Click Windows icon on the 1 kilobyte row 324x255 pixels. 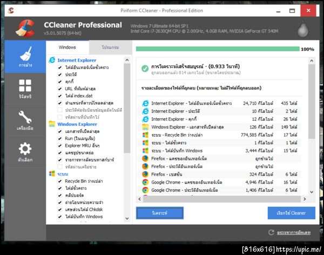click(145, 143)
